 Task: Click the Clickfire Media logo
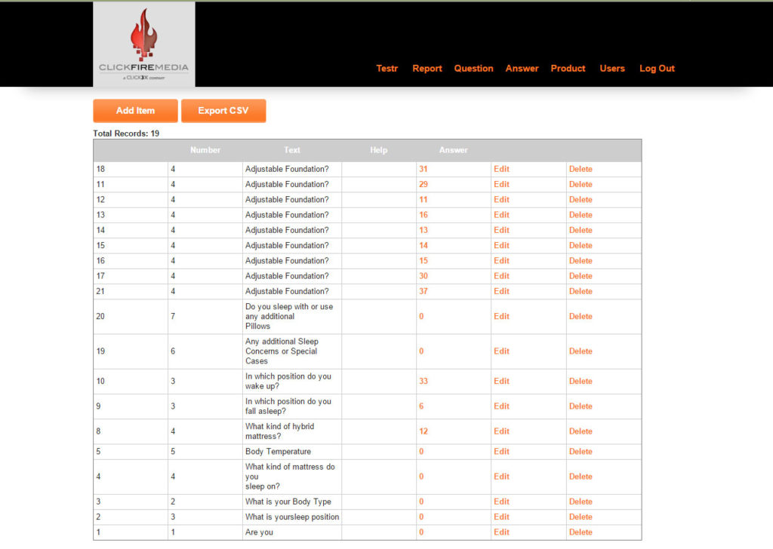pyautogui.click(x=143, y=44)
